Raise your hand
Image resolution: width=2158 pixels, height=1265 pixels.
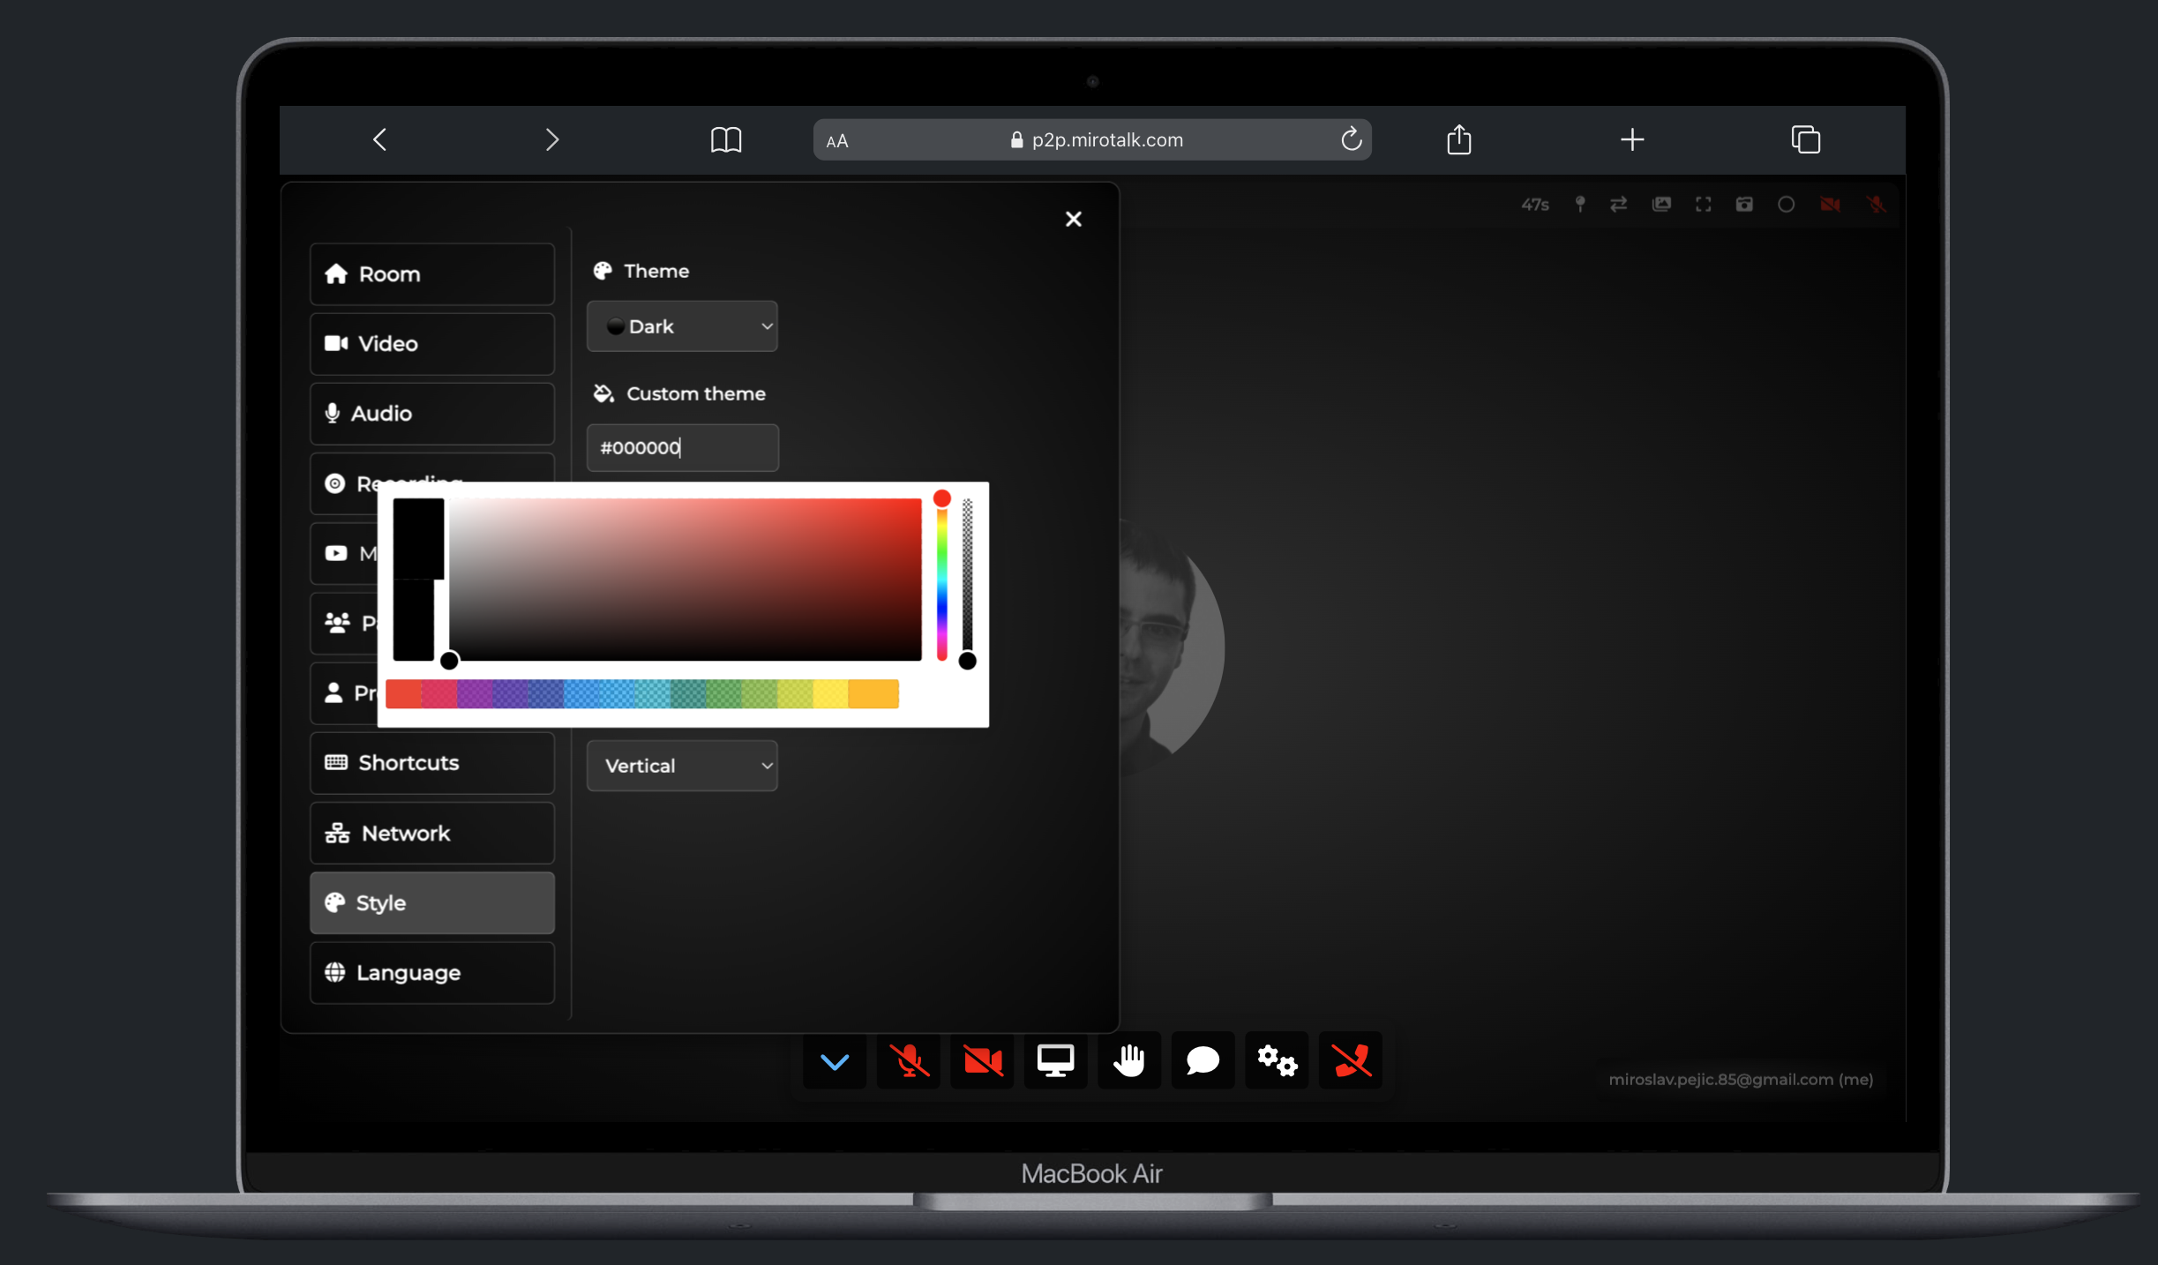(x=1129, y=1060)
